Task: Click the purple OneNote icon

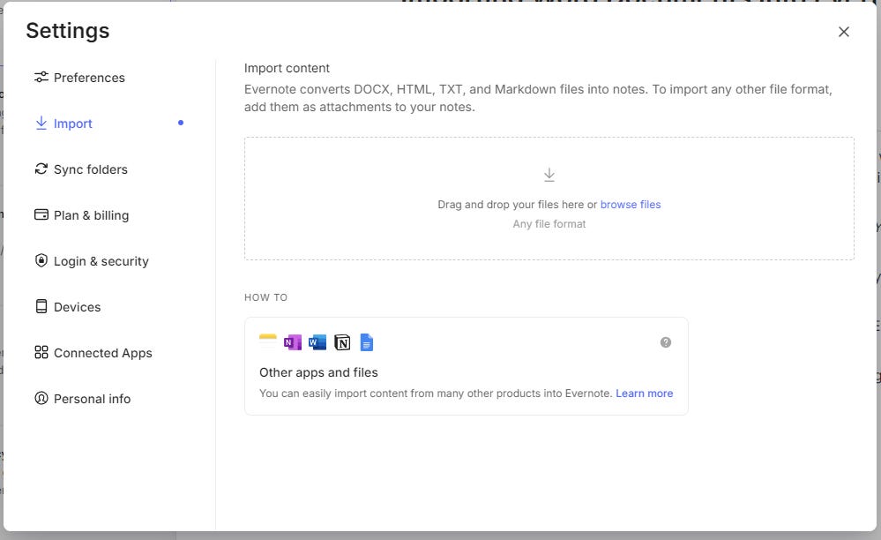Action: (x=293, y=341)
